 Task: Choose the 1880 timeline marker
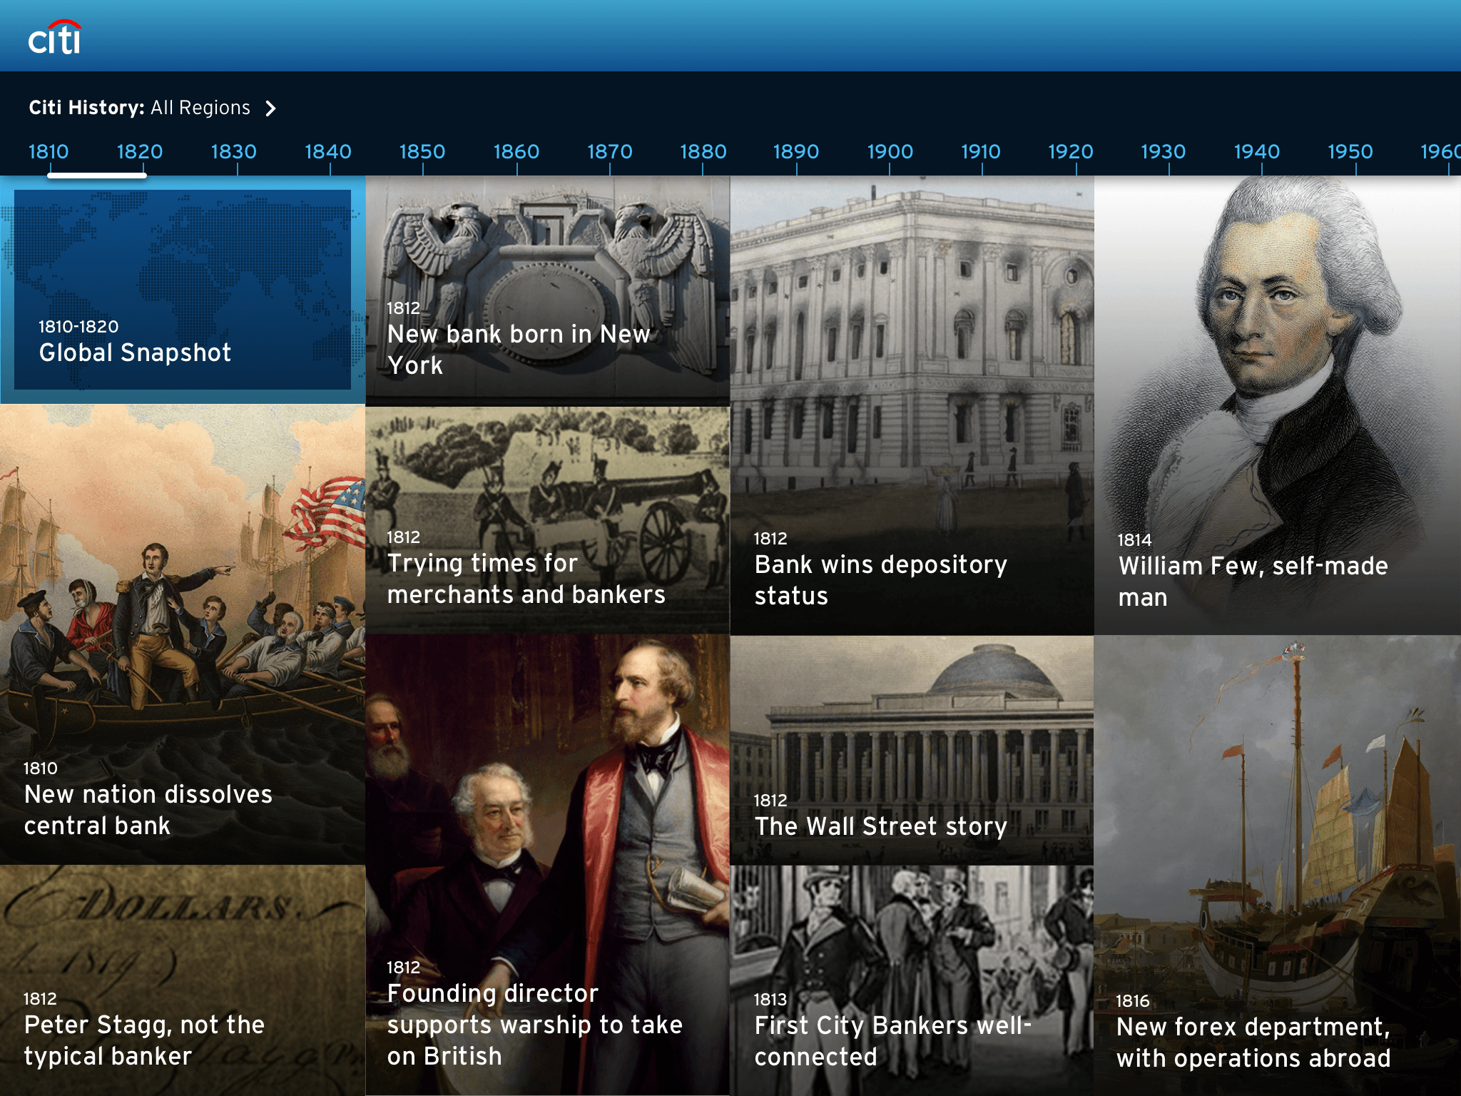tap(703, 152)
